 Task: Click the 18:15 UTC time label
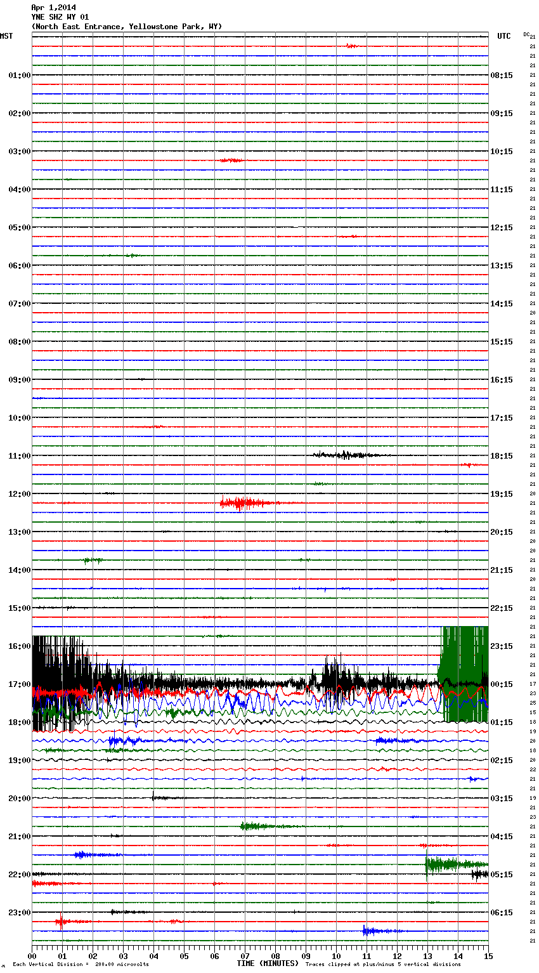coord(502,456)
